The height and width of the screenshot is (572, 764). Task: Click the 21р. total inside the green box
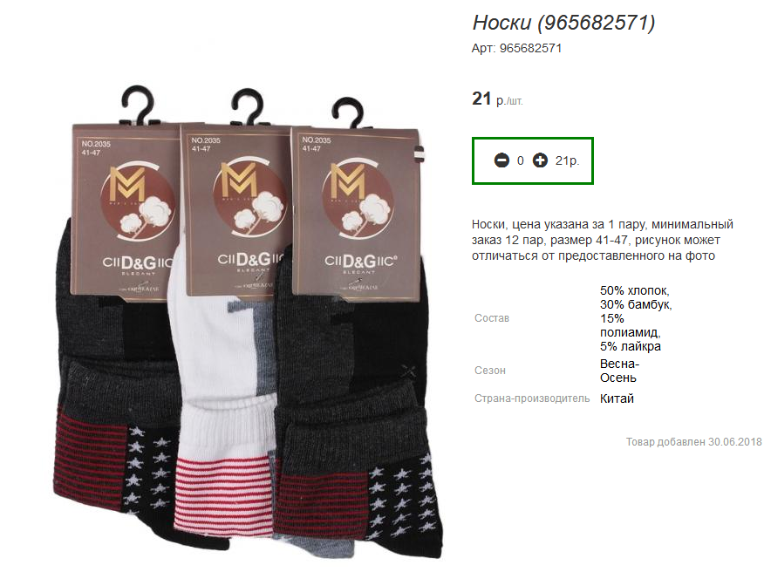(567, 160)
